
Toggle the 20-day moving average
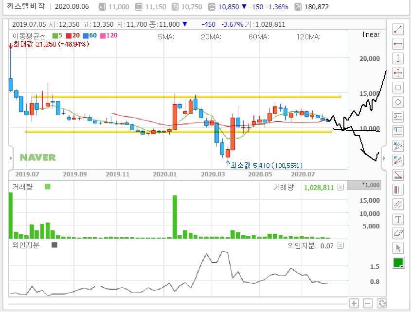(x=73, y=35)
